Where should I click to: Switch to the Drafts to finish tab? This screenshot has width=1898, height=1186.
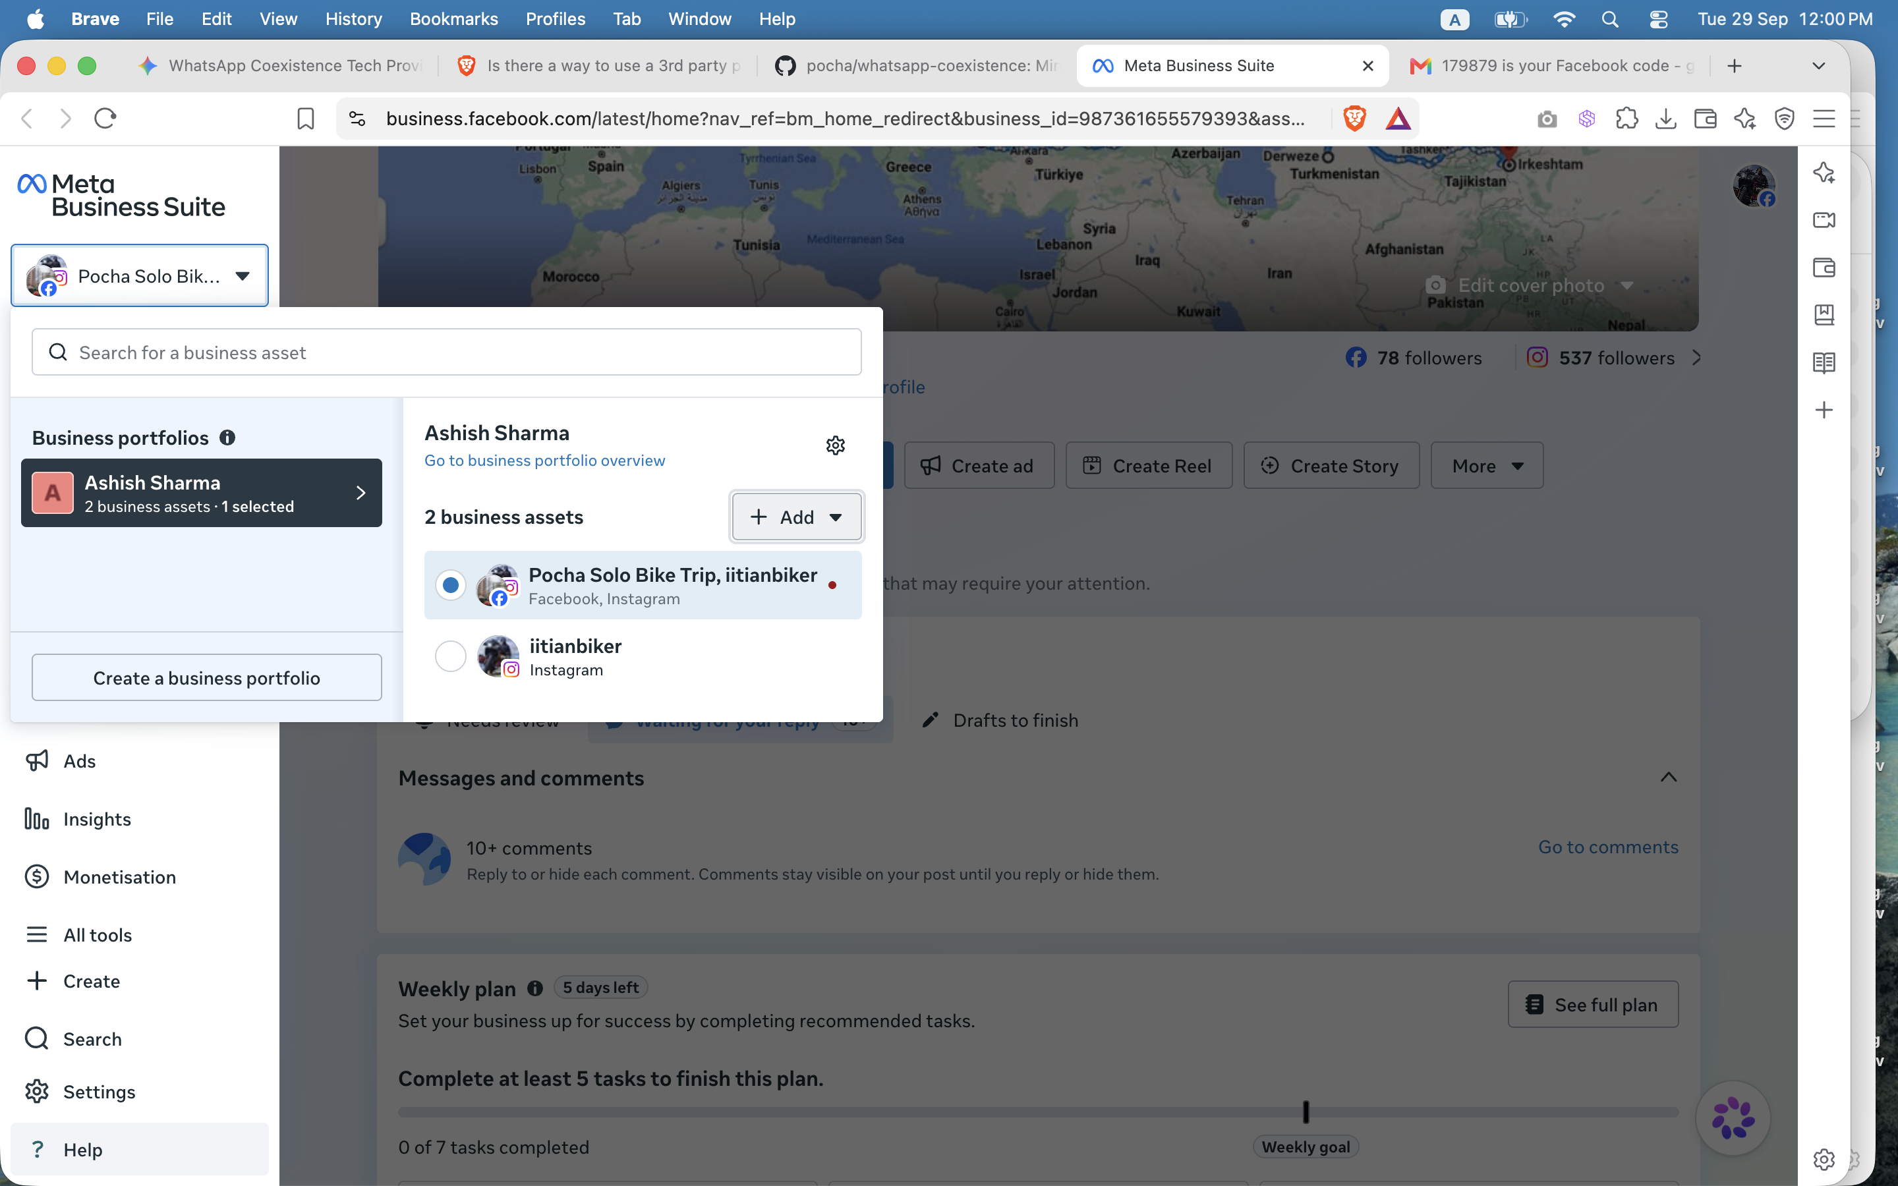[x=1000, y=720]
